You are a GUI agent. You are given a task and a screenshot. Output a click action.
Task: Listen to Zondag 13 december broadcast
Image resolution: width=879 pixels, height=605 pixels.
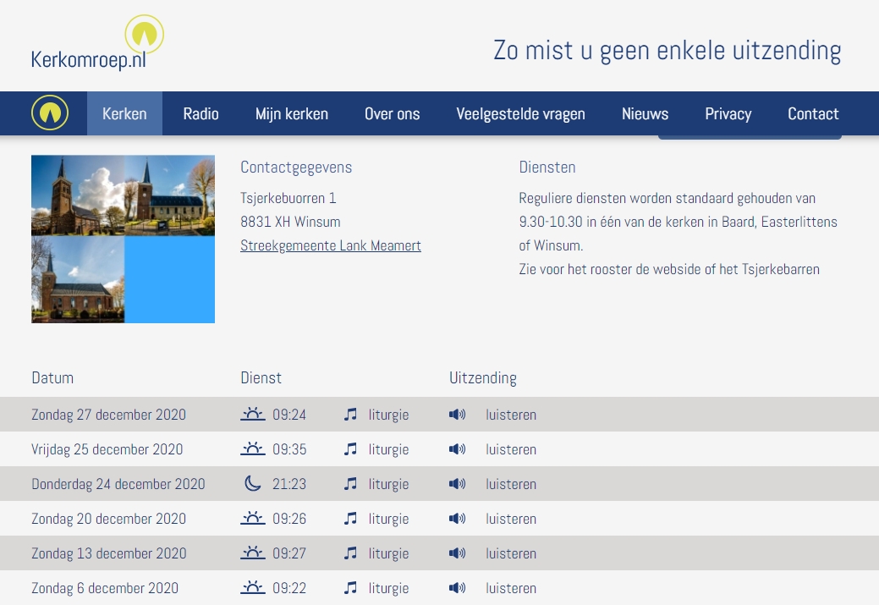coord(511,553)
